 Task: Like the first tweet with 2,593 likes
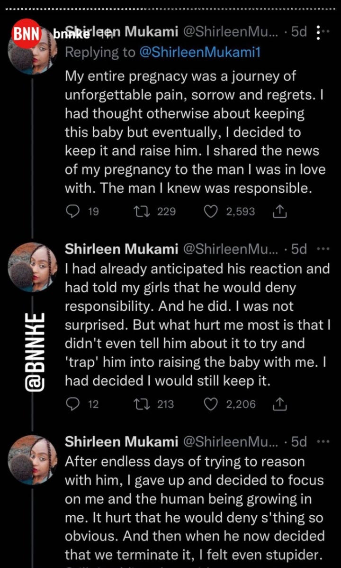point(211,212)
